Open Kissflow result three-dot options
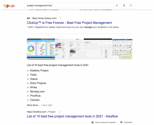Viewport: 154px width, 125px height. (60, 112)
